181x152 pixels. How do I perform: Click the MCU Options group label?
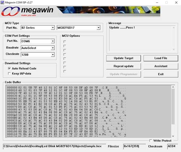[x=71, y=36]
